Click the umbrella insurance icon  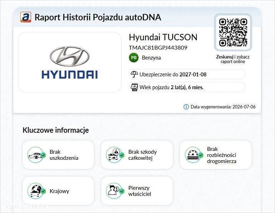click(x=134, y=74)
